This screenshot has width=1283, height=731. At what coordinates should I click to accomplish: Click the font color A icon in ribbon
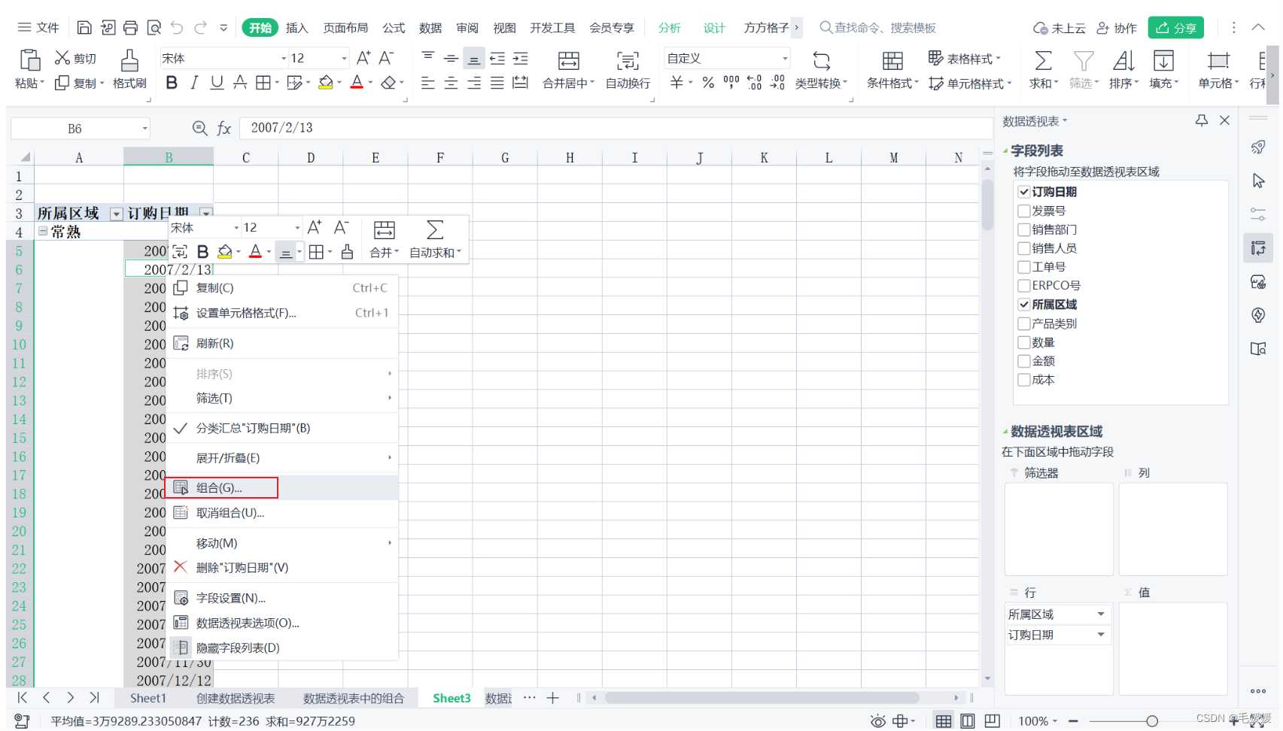click(x=357, y=83)
